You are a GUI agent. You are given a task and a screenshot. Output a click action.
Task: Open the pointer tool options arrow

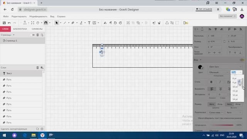tap(61, 23)
